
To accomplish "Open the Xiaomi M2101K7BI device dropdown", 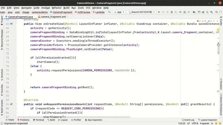I will point(142,12).
